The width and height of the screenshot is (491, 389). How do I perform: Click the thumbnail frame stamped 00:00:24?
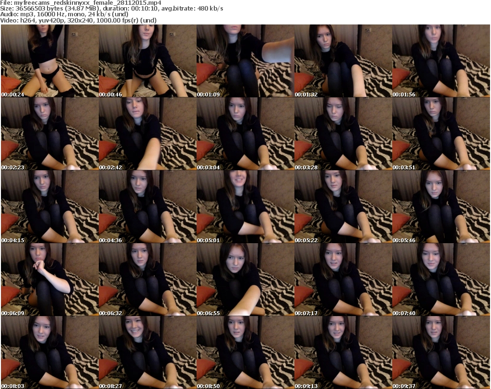point(50,61)
